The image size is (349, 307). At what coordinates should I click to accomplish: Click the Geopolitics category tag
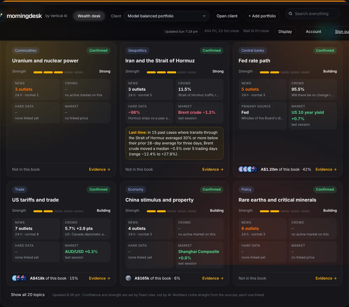point(137,50)
